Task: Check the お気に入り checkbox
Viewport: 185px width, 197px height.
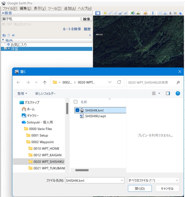Action: [x=5, y=45]
